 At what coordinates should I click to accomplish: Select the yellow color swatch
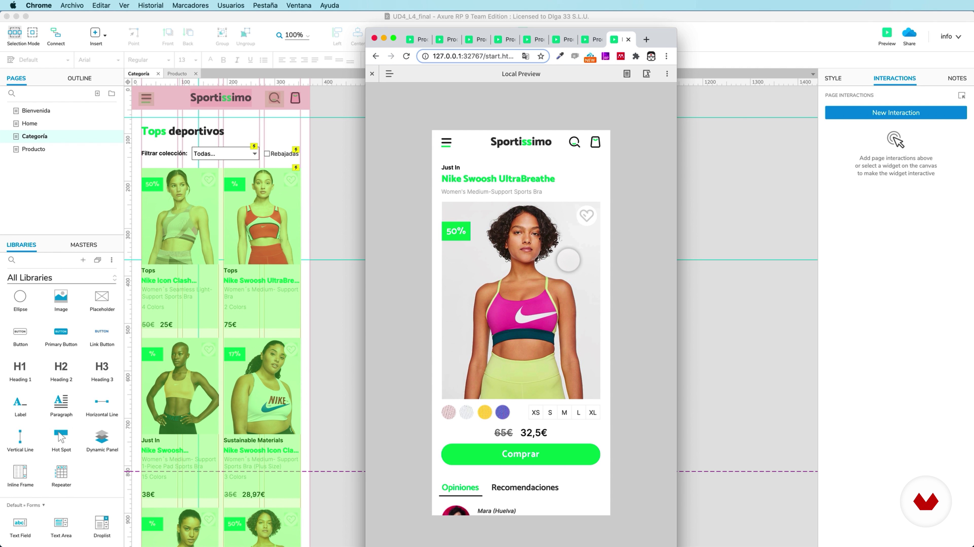(x=484, y=412)
